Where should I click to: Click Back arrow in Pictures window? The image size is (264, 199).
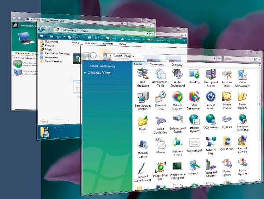coord(40,29)
